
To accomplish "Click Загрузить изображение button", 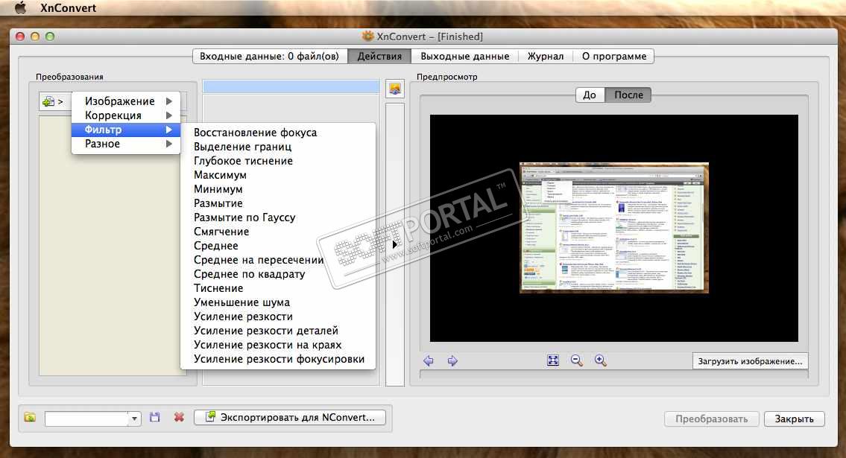I will [x=750, y=361].
